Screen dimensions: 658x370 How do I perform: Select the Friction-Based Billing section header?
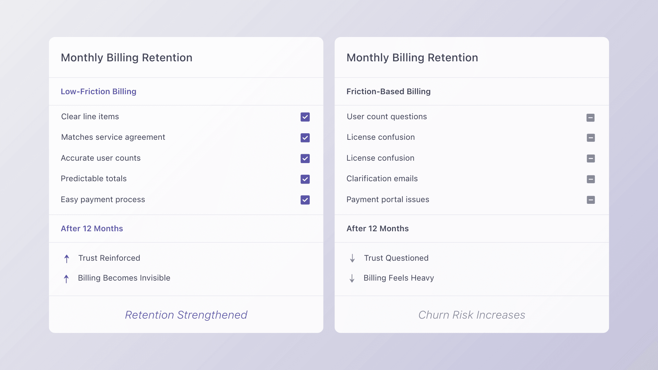pyautogui.click(x=388, y=91)
